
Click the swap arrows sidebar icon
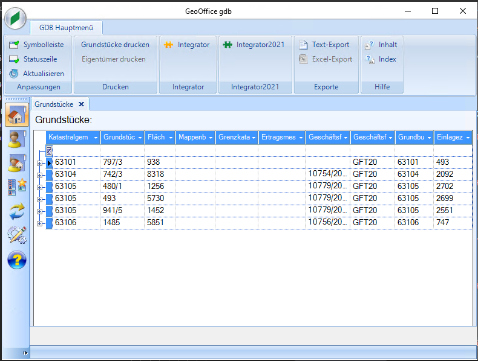click(17, 212)
